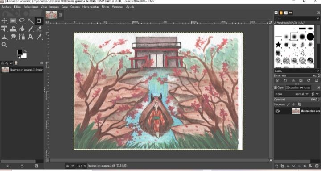Select the Free Select lasso tool
321x171 pixels.
22,21
